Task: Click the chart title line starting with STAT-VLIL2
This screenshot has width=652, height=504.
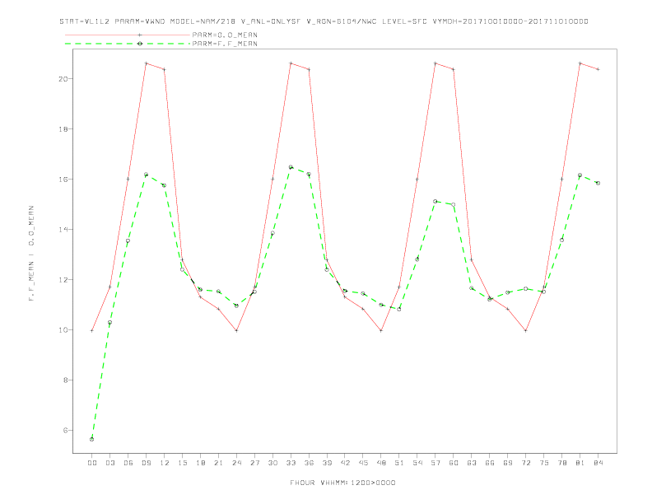Action: [324, 21]
